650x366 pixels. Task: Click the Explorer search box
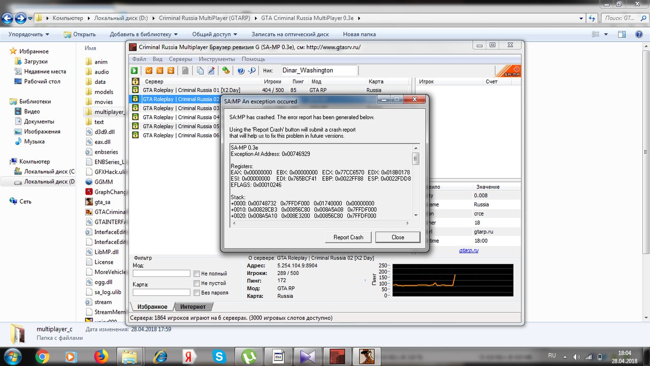[x=625, y=18]
